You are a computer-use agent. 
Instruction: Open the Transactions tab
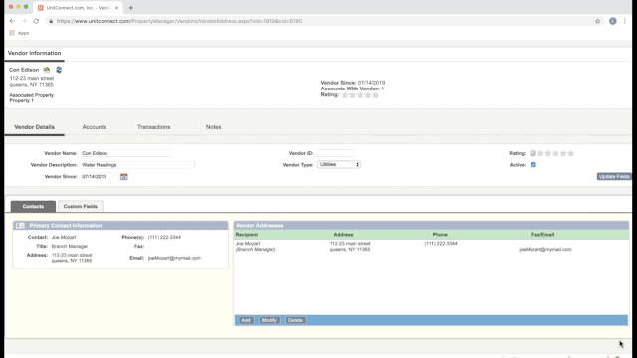[x=154, y=127]
